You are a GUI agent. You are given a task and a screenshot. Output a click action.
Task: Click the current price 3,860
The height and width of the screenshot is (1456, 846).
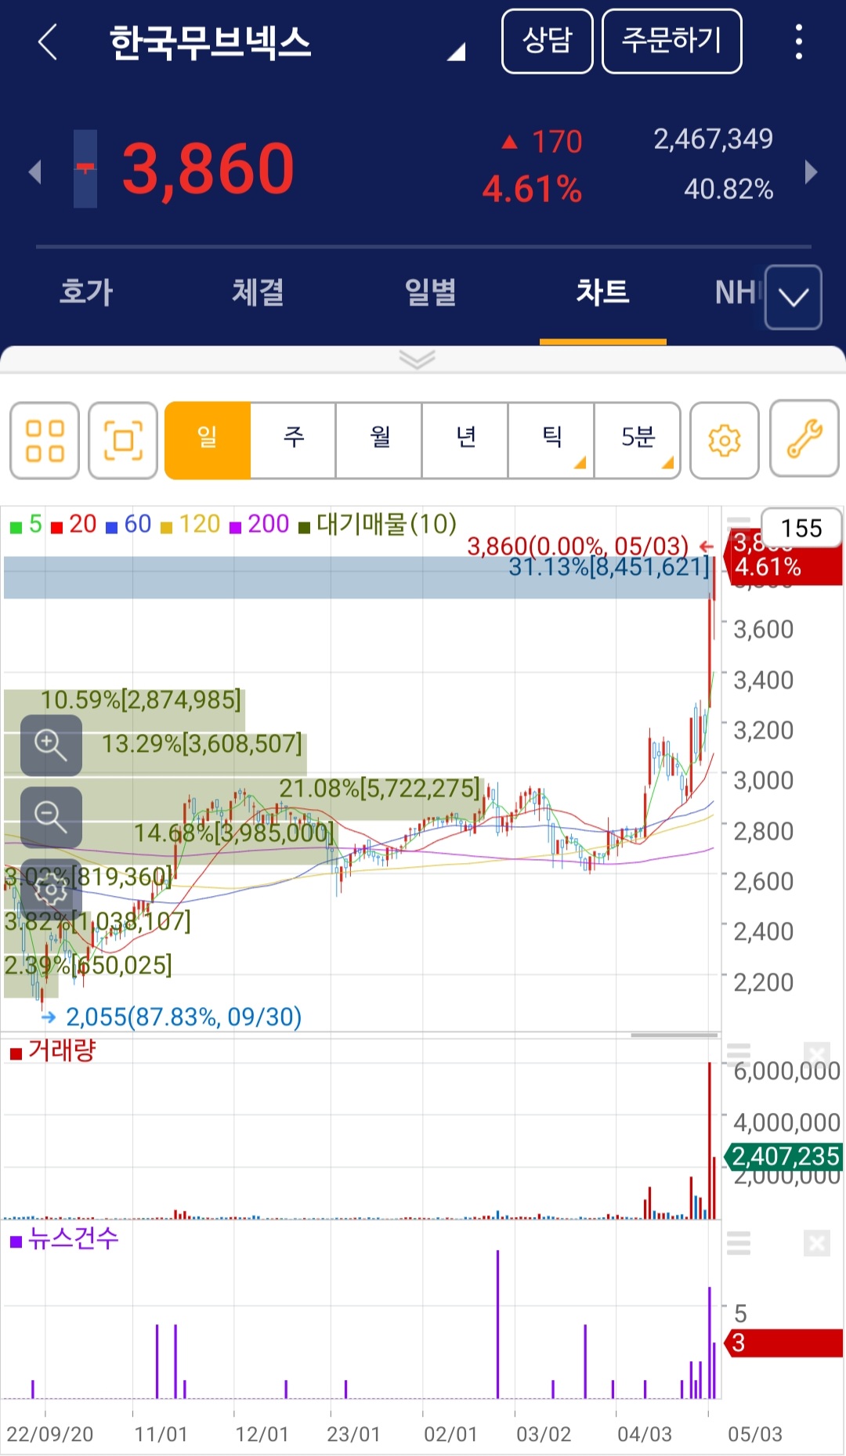[x=208, y=168]
